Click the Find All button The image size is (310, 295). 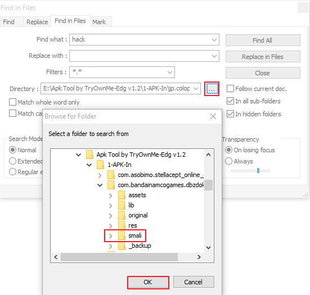[x=263, y=40]
